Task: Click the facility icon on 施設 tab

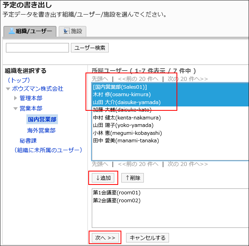Action: click(67, 31)
